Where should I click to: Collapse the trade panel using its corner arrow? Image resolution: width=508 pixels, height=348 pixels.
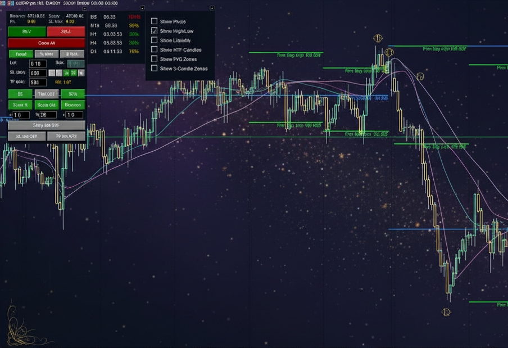tap(84, 8)
